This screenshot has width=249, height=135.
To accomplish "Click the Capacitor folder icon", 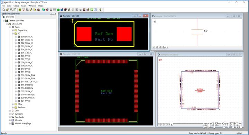I will click(16, 30).
